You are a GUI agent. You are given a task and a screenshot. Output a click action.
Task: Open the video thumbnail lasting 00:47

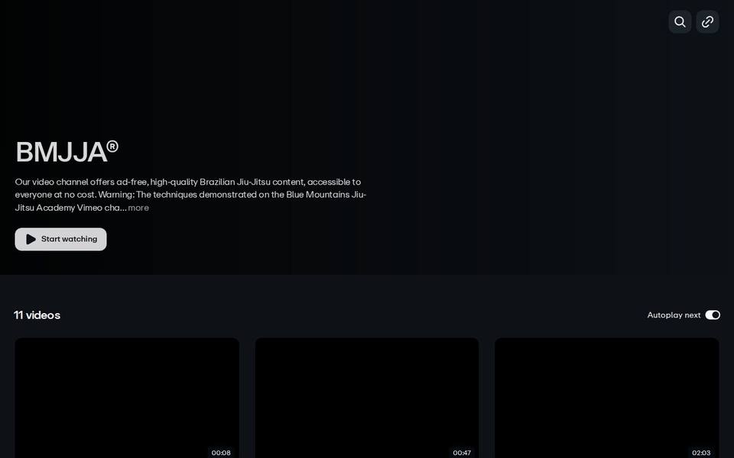coord(367,398)
